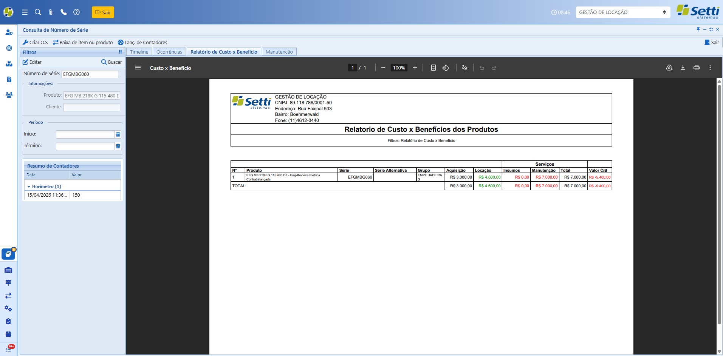This screenshot has height=356, width=723.
Task: Click the gears sidebar icon
Action: [x=8, y=308]
